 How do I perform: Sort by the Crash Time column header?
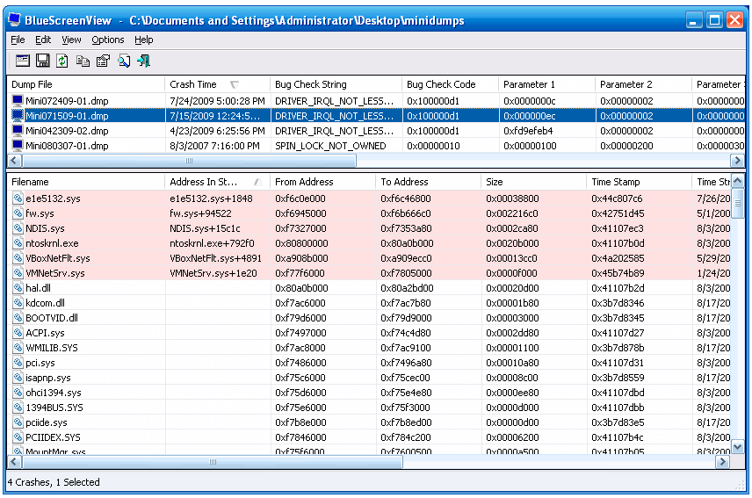click(193, 84)
